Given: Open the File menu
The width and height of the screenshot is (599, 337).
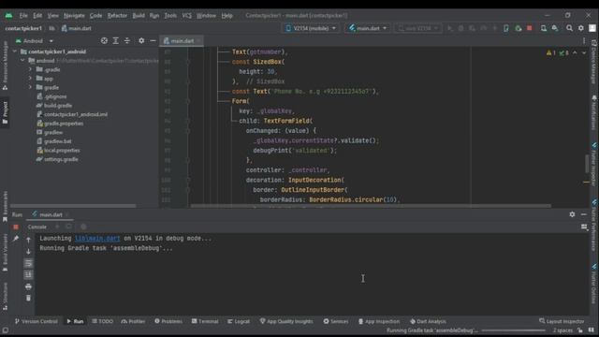Looking at the screenshot, I should coord(23,16).
